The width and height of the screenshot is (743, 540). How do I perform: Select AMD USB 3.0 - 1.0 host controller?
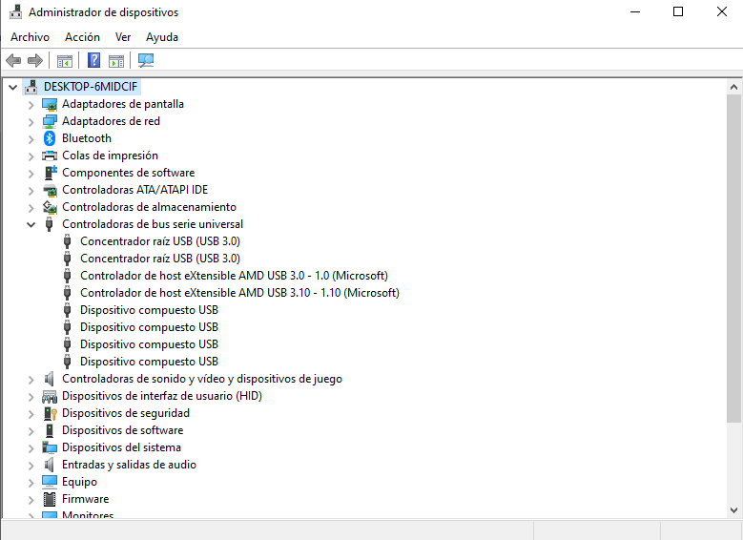coord(234,276)
